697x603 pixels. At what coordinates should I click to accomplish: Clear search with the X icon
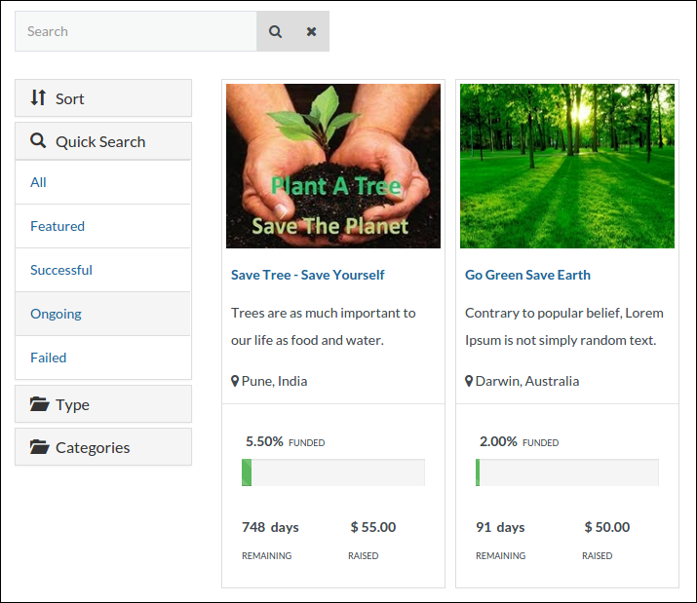(x=311, y=31)
